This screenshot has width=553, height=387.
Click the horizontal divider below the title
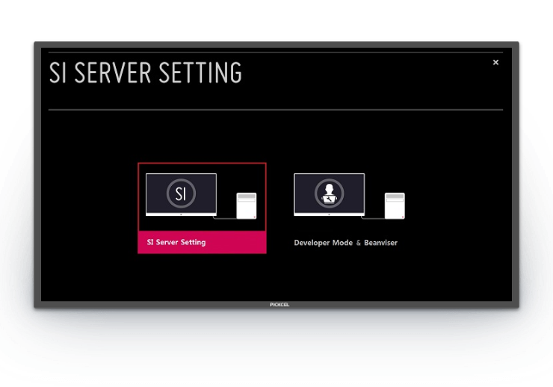pos(276,110)
